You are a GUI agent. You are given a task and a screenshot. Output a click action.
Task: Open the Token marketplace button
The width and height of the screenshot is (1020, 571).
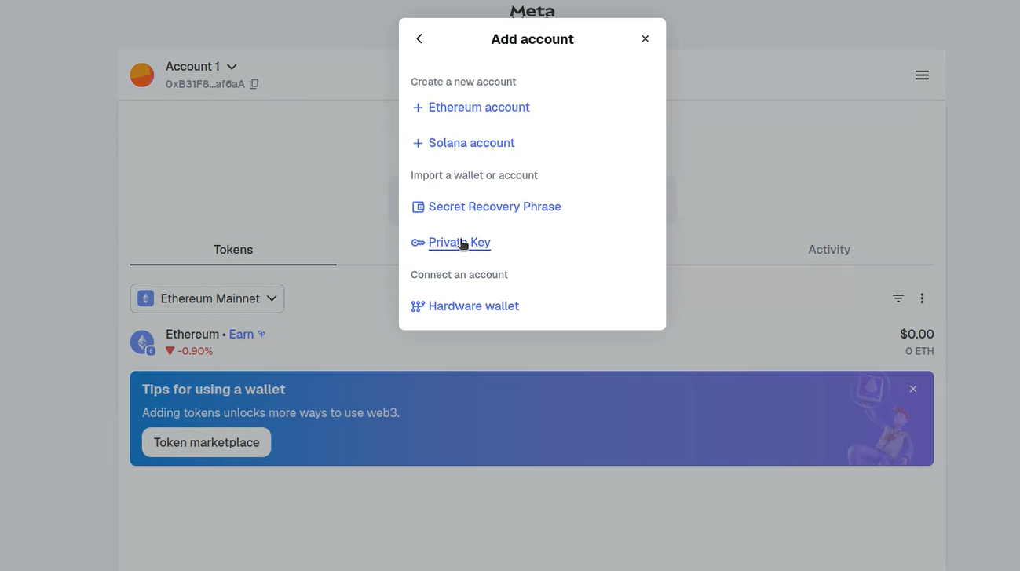pos(207,442)
